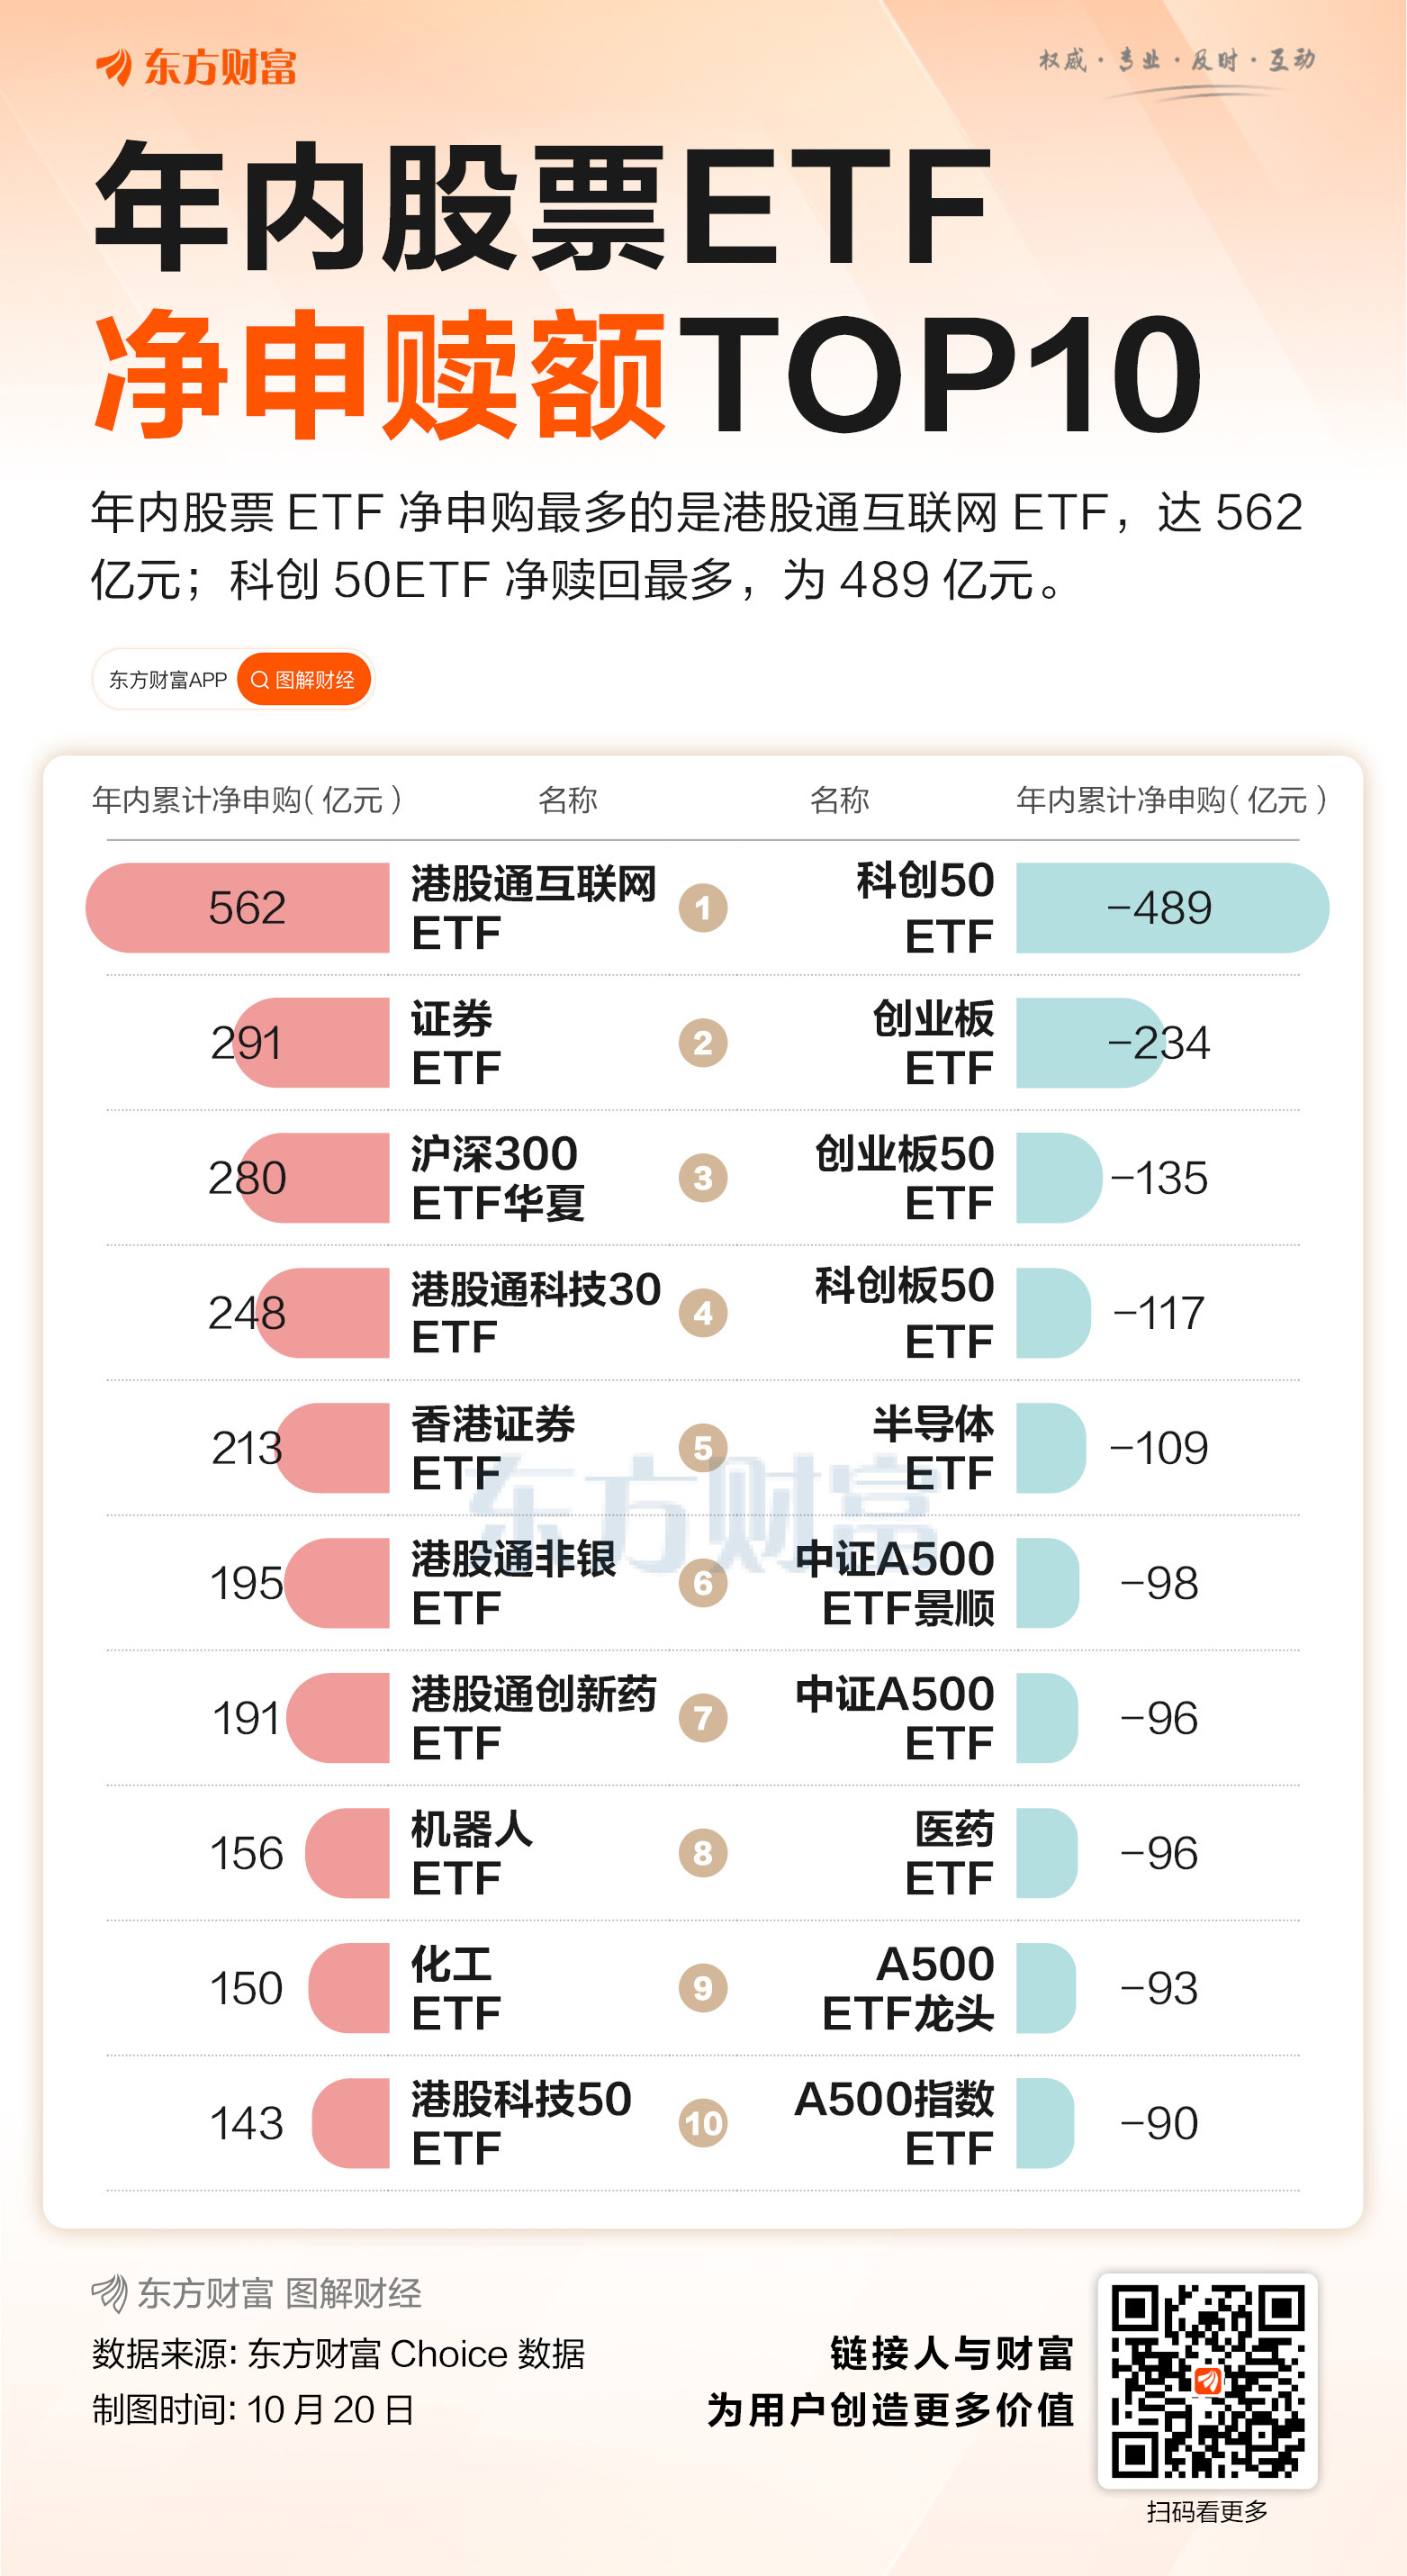
Task: Select the 港股通互联网 ETF name
Action: click(533, 908)
